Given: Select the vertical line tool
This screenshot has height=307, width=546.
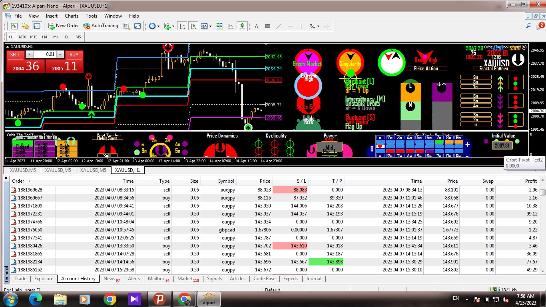Looking at the screenshot, I should tap(301, 26).
